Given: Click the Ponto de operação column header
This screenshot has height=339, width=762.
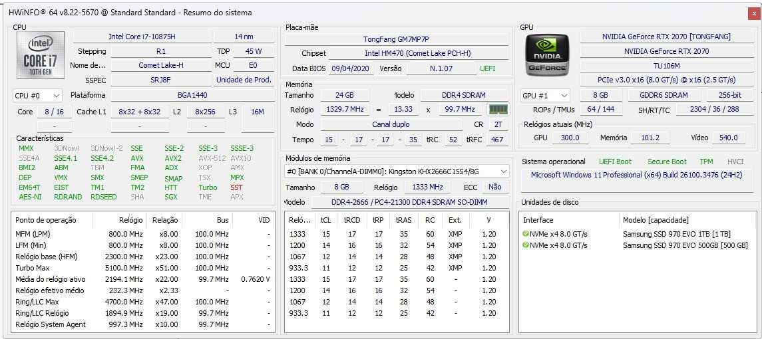Looking at the screenshot, I should (x=53, y=221).
